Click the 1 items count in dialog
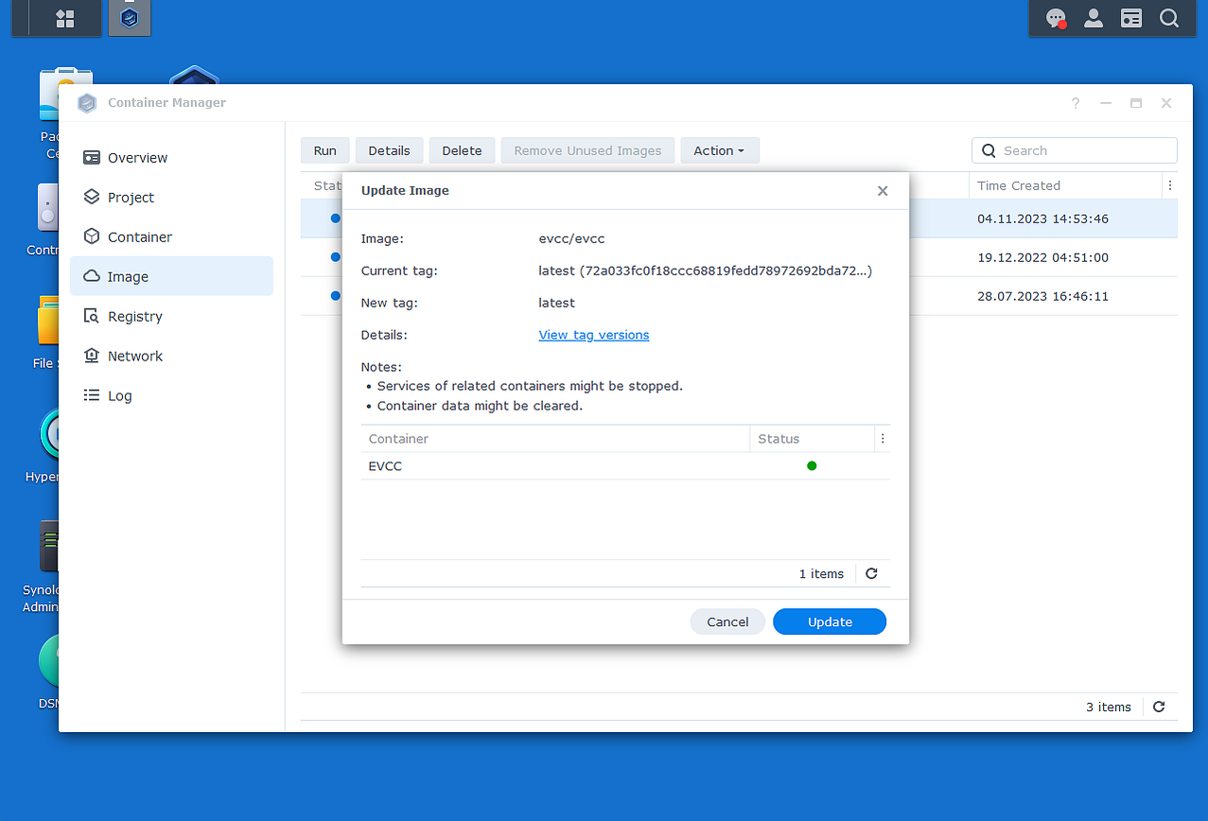Screen dimensions: 1208x821 (x=821, y=573)
